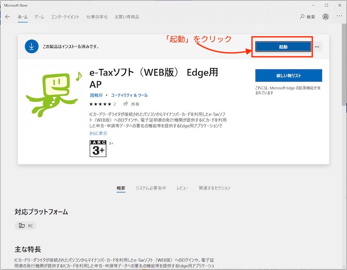Click the vertical scrollbar thumb
347x270 pixels.
(x=344, y=64)
